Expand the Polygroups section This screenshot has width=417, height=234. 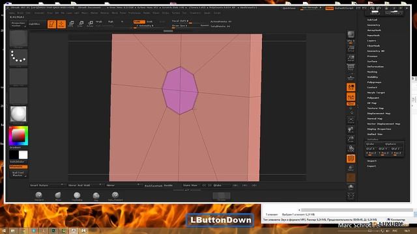374,83
